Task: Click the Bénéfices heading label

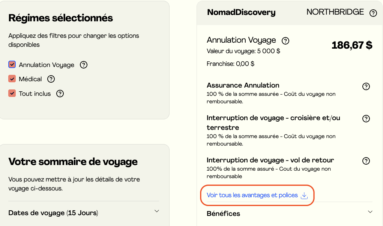Action: 223,214
